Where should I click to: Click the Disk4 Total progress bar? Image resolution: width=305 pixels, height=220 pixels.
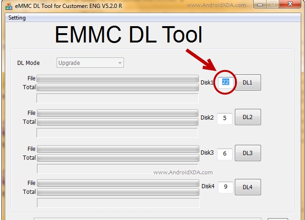click(118, 192)
